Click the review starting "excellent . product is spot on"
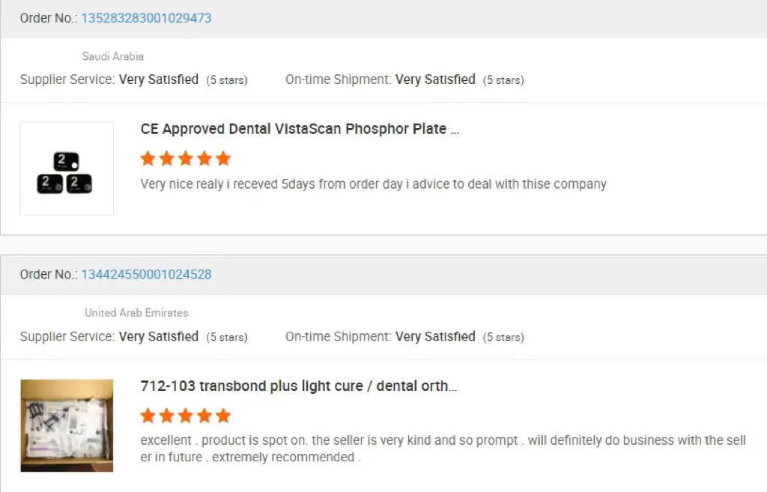The image size is (767, 492). [443, 440]
